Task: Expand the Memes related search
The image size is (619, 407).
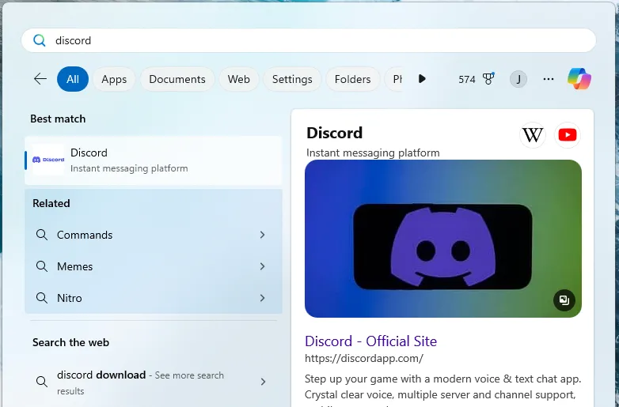Action: pyautogui.click(x=262, y=266)
